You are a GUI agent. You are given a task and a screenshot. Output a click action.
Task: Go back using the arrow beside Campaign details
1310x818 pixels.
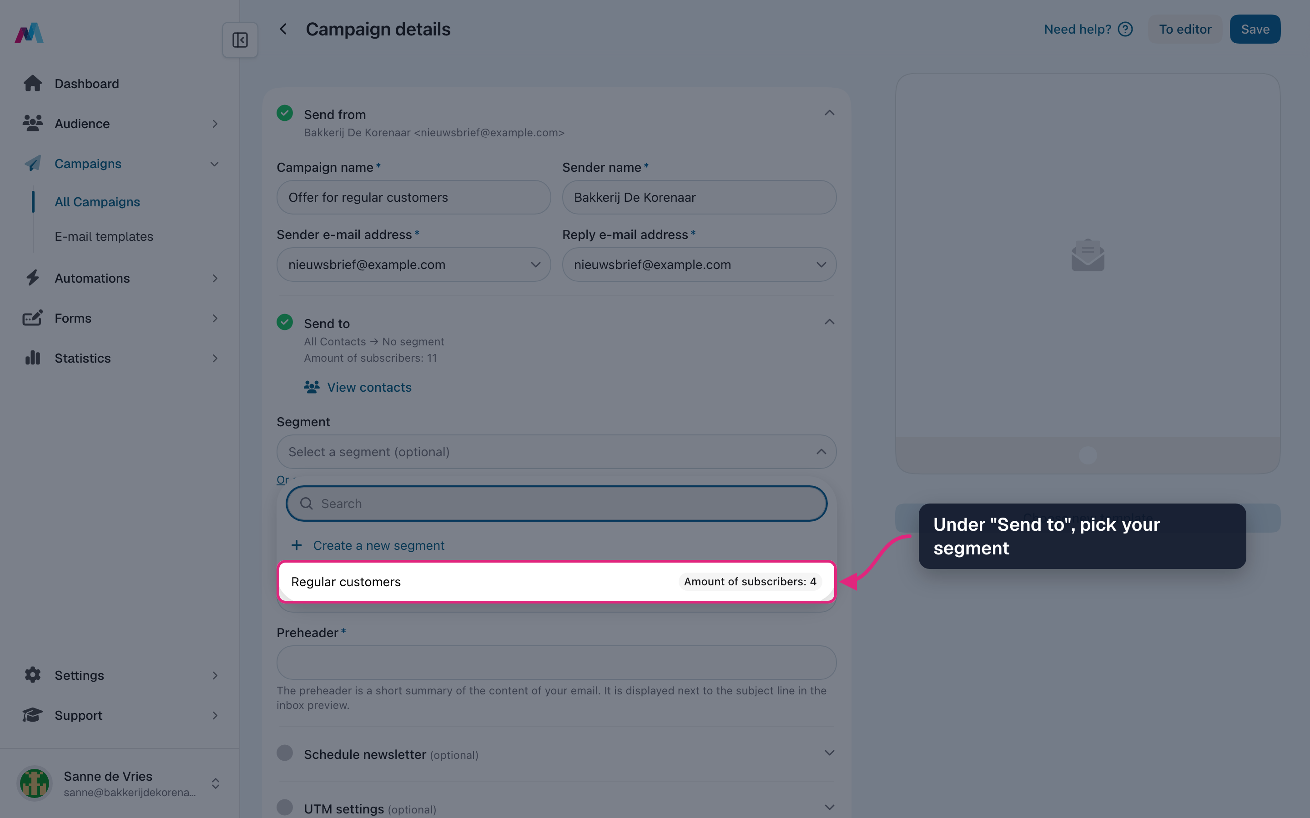point(283,29)
